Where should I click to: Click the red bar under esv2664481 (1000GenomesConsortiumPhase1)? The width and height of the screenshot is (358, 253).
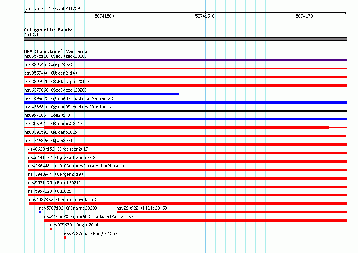click(x=187, y=170)
